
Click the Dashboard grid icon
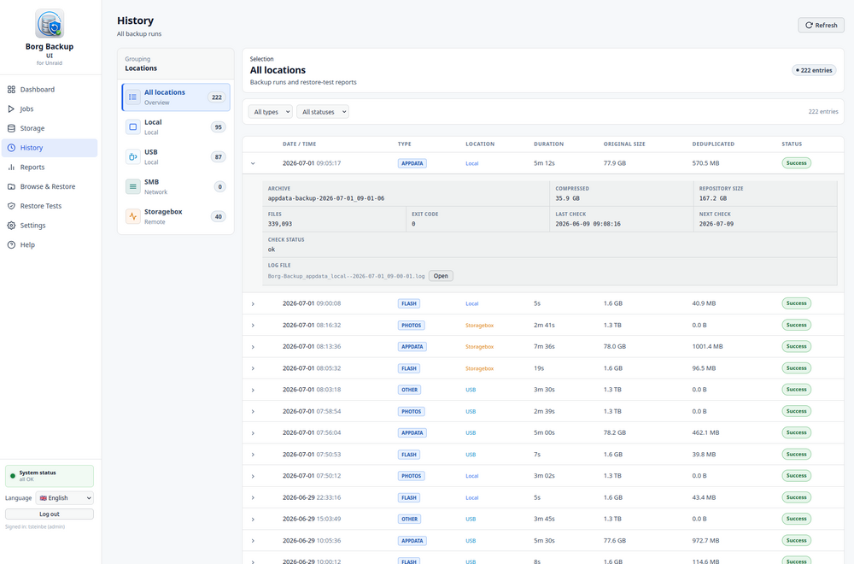coord(11,90)
